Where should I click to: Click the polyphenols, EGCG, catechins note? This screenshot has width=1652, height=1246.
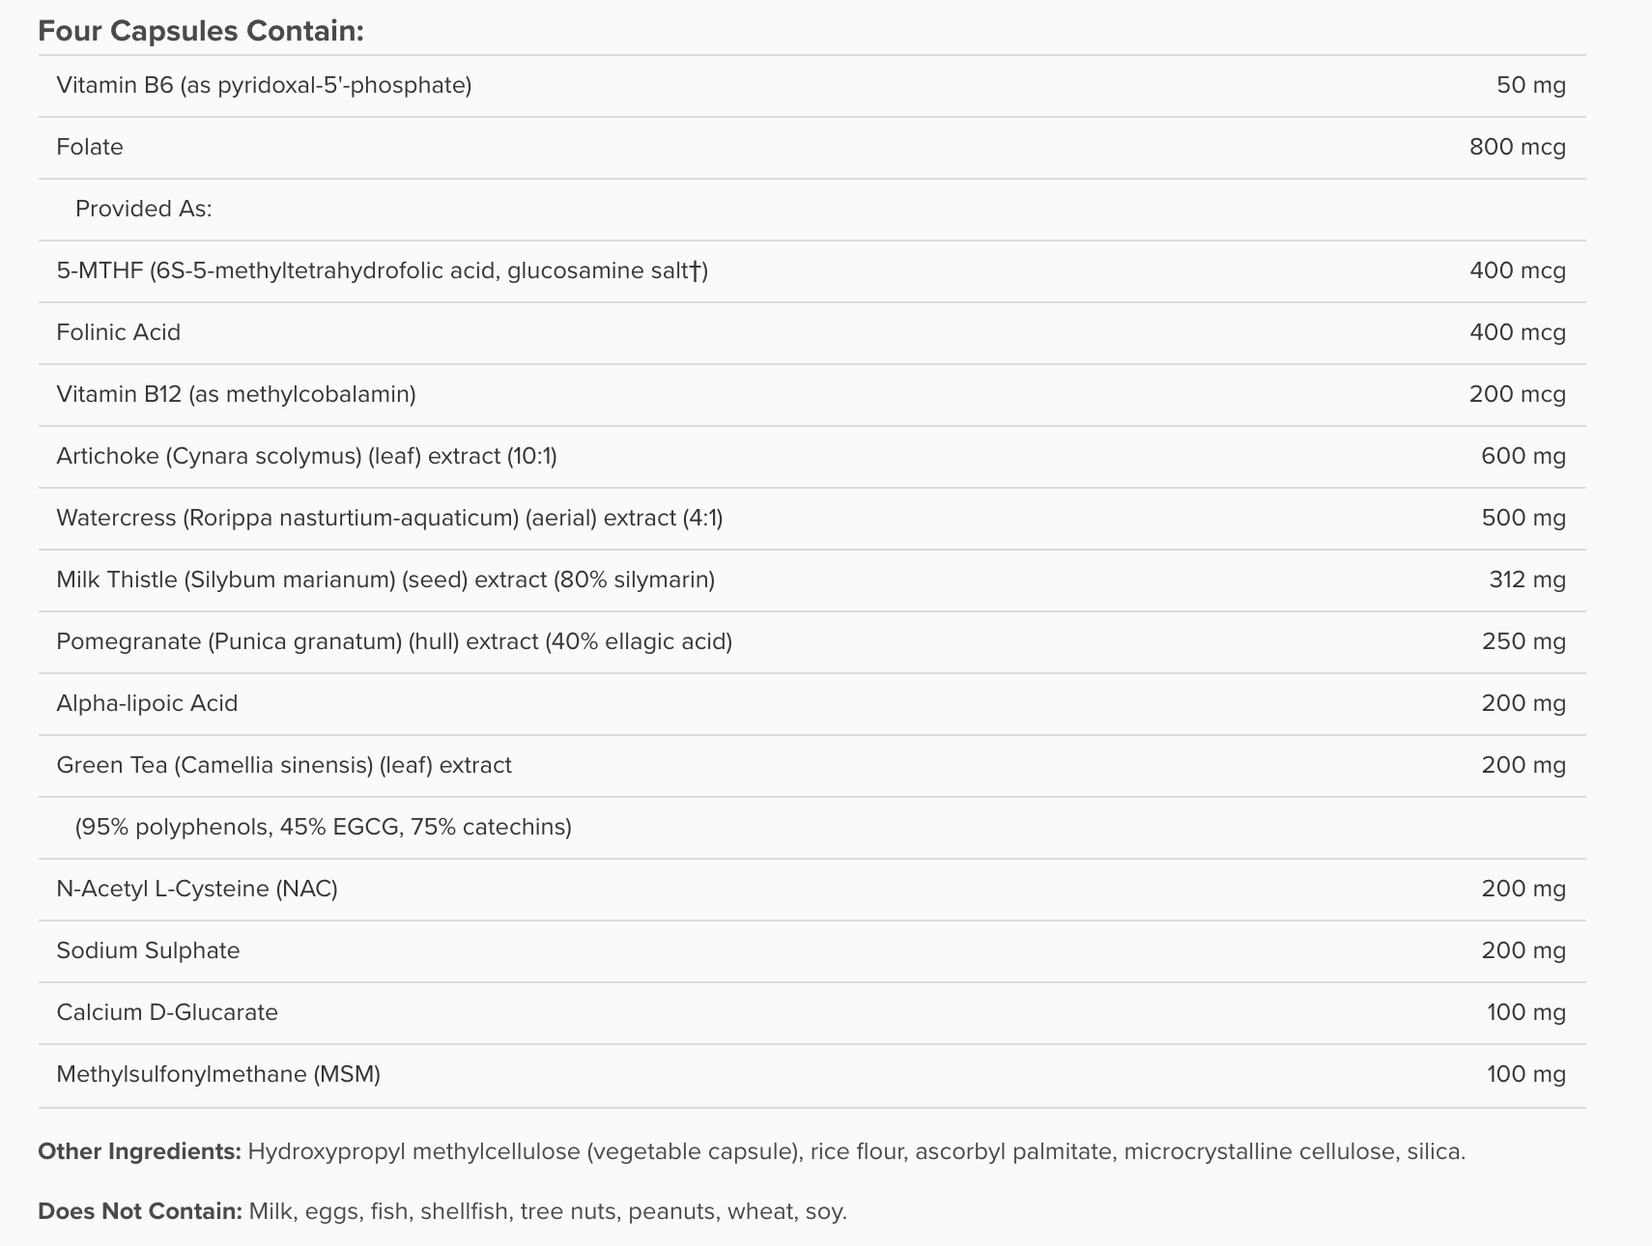(323, 827)
